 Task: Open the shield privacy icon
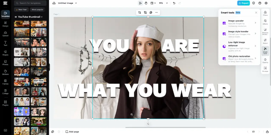point(253,3)
